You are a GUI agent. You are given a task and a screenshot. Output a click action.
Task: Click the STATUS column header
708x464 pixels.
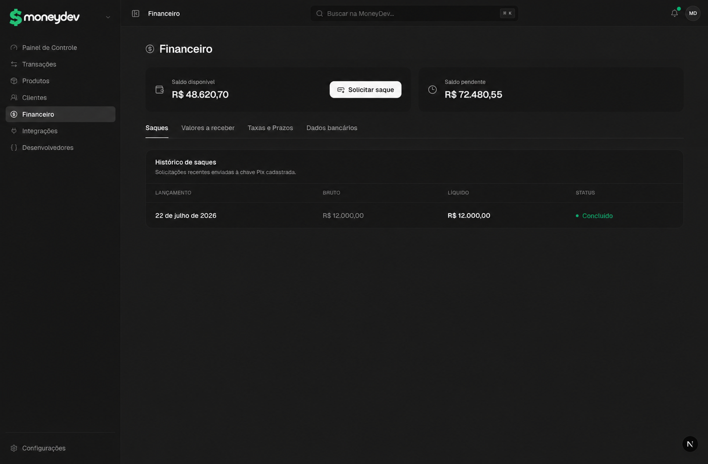point(585,193)
